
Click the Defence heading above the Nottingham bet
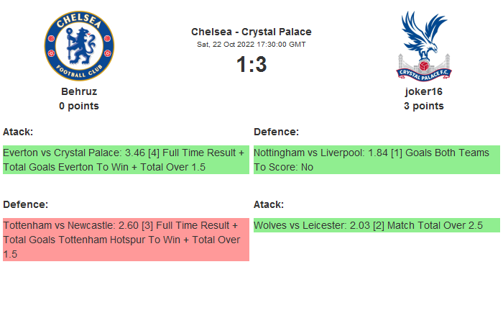pyautogui.click(x=276, y=132)
